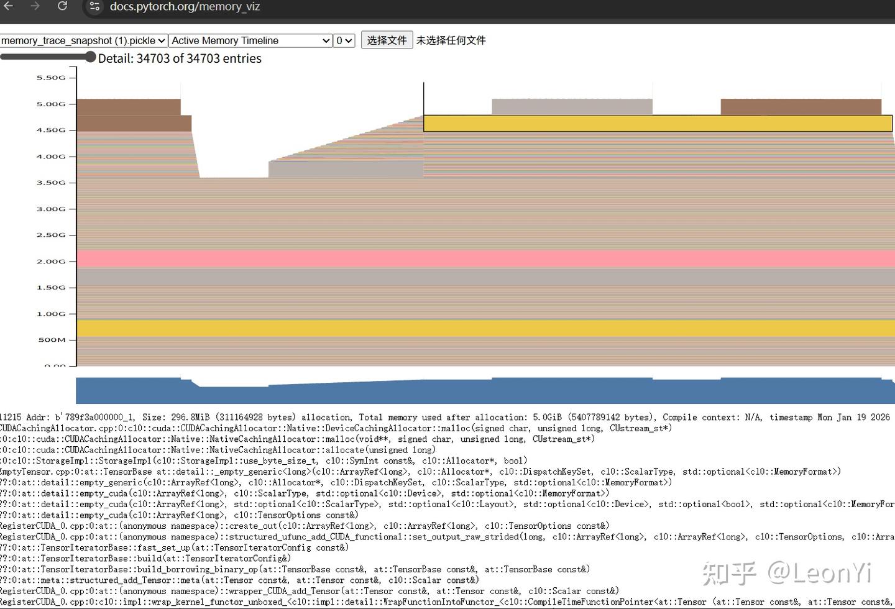Screen dimensions: 895x609
Task: Click the stack line starting 'EmptyTensor.cpp:0:at::TensorBase'
Action: click(x=420, y=472)
